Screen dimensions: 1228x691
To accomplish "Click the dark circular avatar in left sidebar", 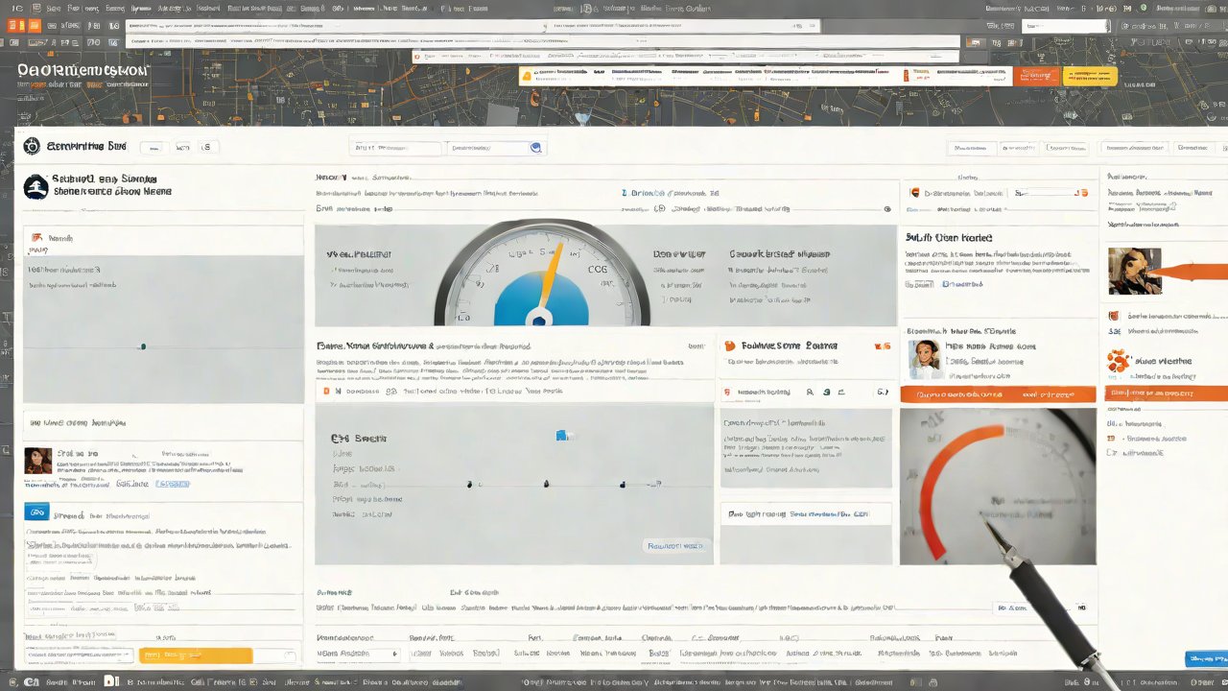I will click(x=35, y=187).
